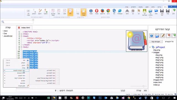Select dog5.png in the project tree
This screenshot has height=100, width=177.
159,67
